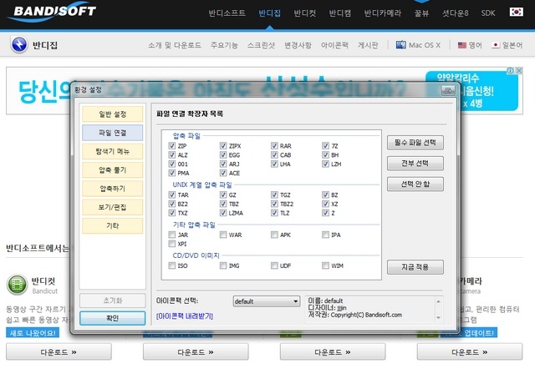Viewport: 535px width, 374px height.
Task: Click 필수 파일 선택 button
Action: click(415, 143)
